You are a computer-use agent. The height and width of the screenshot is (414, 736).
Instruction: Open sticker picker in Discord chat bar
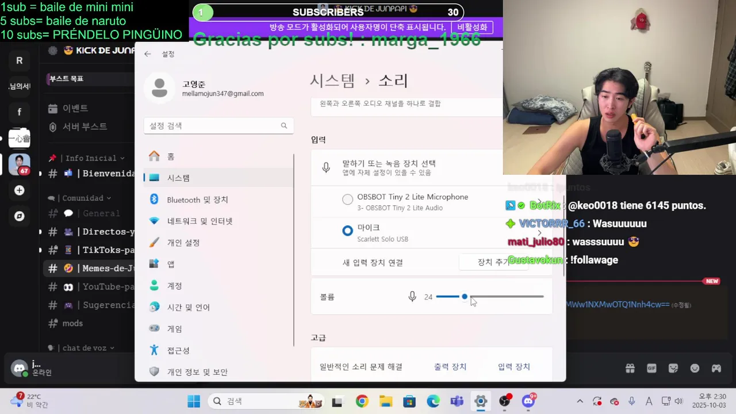pyautogui.click(x=673, y=369)
